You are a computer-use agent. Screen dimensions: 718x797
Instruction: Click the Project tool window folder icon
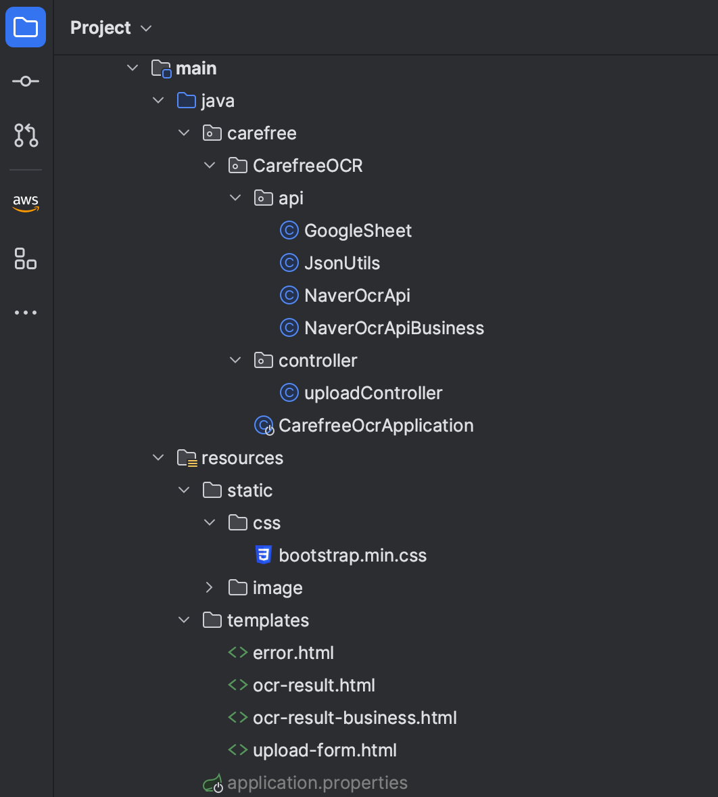(x=25, y=27)
